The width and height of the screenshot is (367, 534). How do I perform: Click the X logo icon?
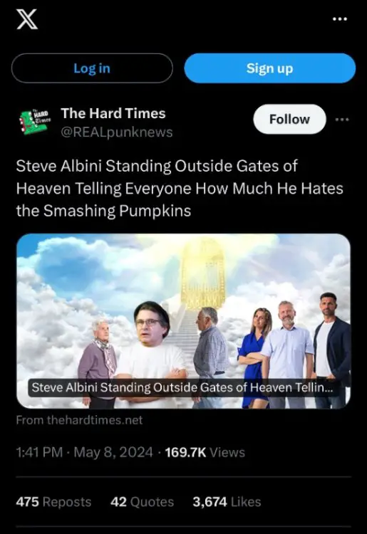pos(27,19)
